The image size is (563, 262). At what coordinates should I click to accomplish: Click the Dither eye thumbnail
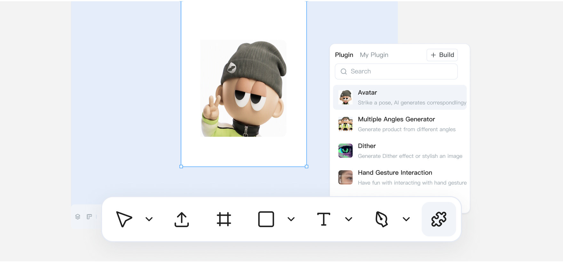(345, 151)
